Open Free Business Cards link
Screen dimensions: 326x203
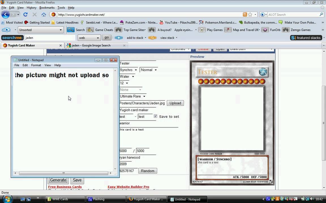(65, 187)
